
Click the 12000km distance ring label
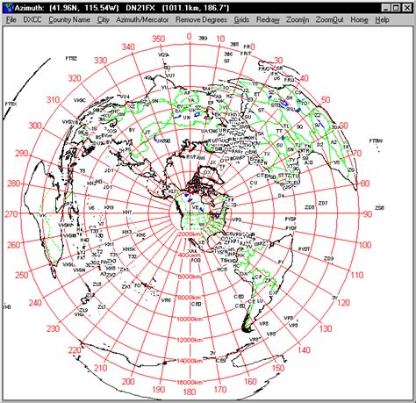pos(190,340)
